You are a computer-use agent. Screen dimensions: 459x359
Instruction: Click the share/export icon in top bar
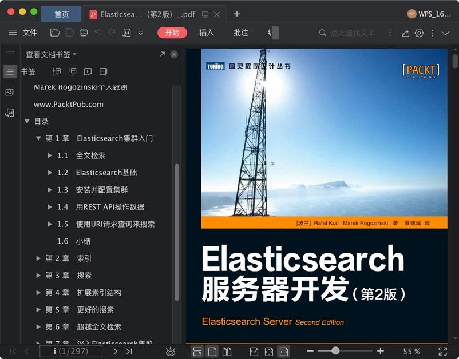405,33
